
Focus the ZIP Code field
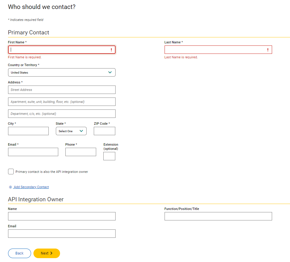click(104, 131)
